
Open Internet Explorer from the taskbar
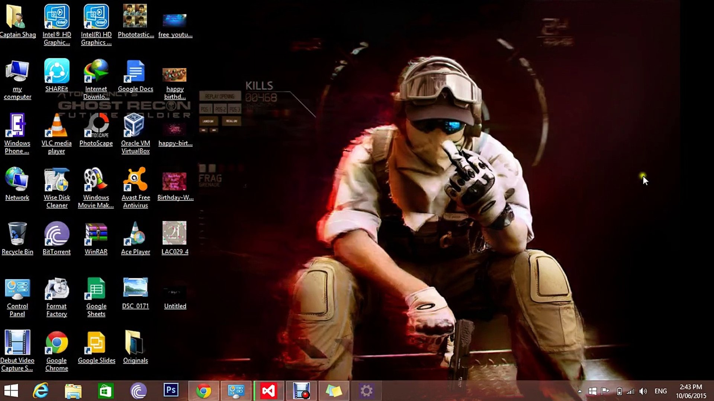pyautogui.click(x=41, y=391)
